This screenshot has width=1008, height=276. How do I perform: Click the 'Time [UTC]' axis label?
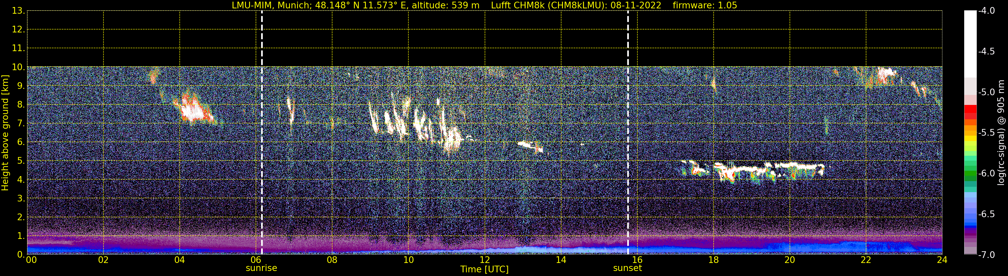click(x=484, y=269)
